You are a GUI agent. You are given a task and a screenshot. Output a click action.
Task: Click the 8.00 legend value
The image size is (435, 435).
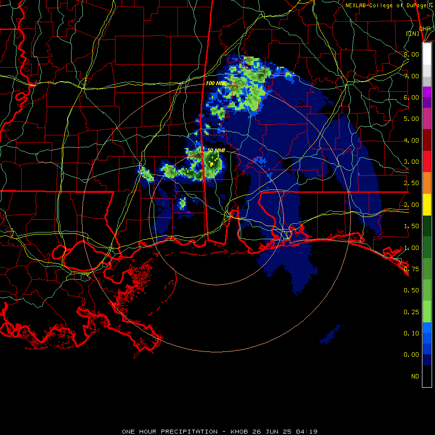coord(411,54)
